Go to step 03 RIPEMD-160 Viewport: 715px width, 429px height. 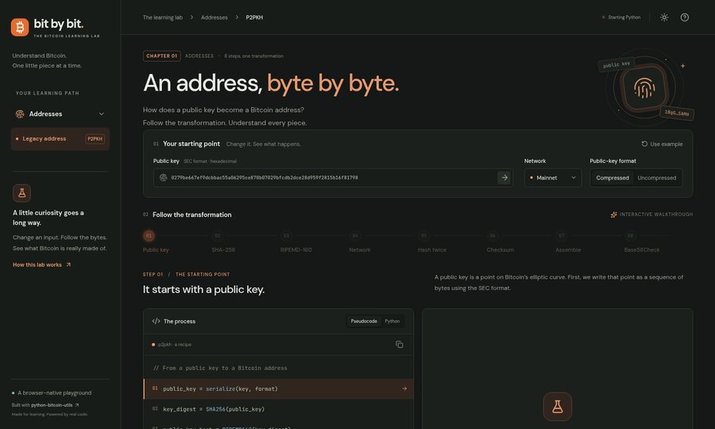296,242
